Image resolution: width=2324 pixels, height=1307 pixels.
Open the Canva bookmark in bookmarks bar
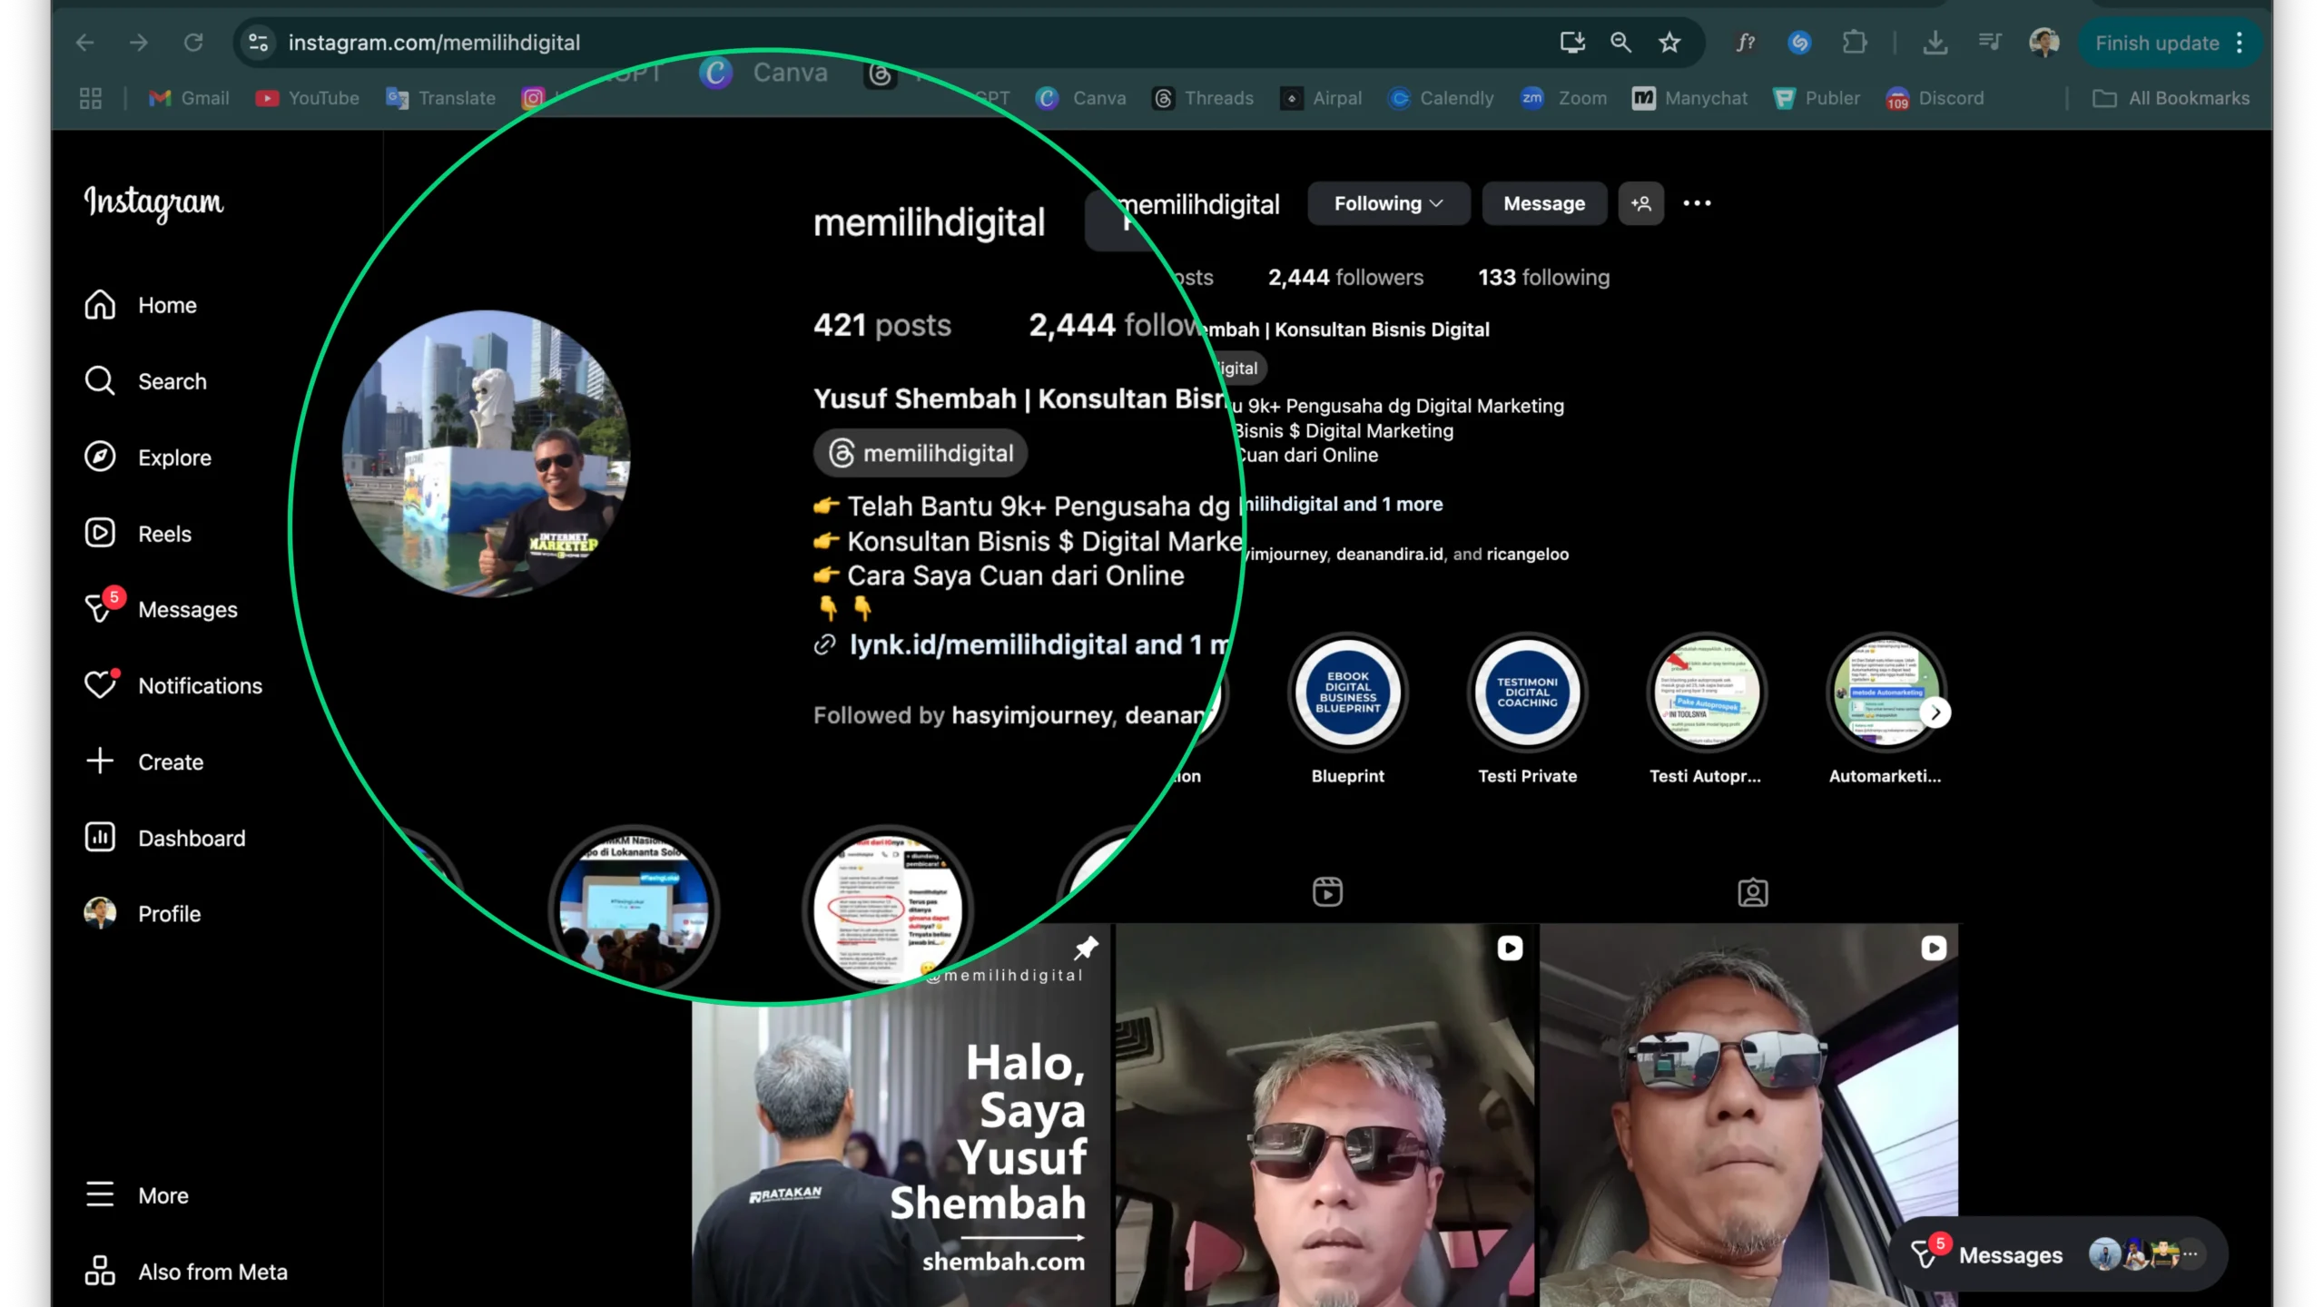tap(1081, 98)
